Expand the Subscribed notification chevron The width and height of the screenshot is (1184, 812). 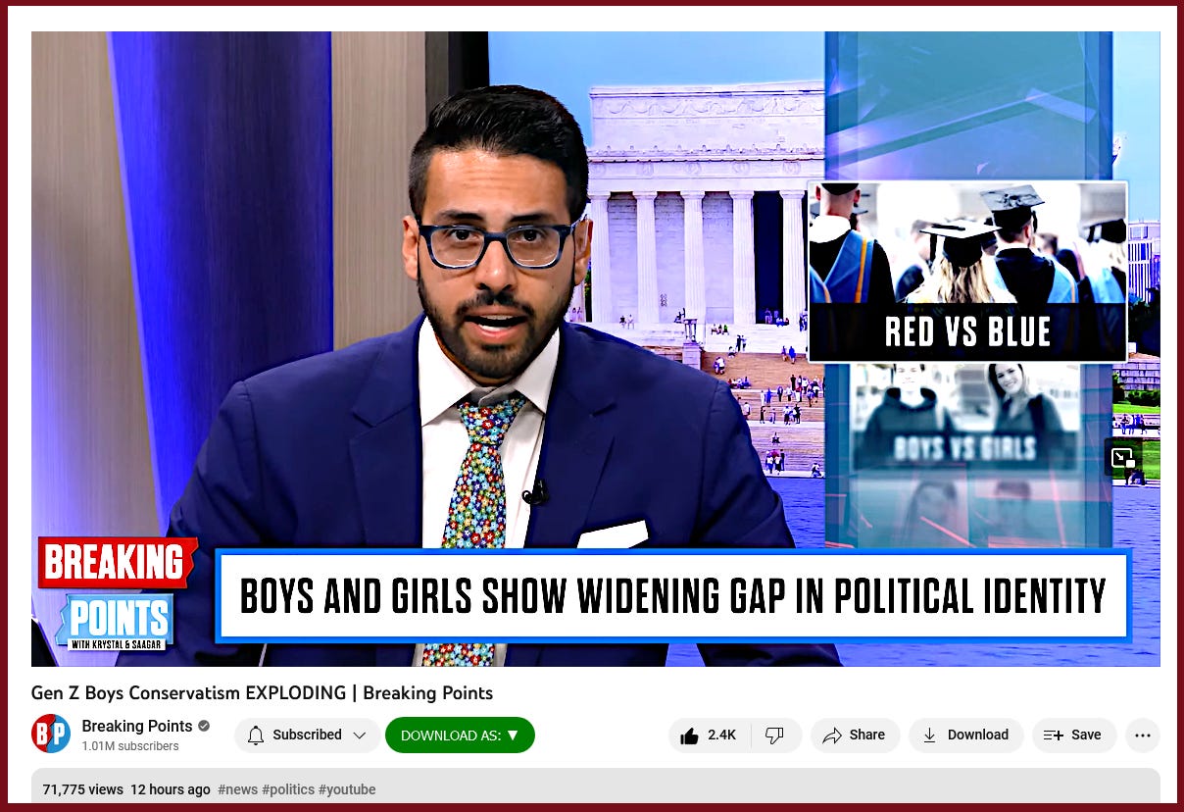[x=360, y=736]
